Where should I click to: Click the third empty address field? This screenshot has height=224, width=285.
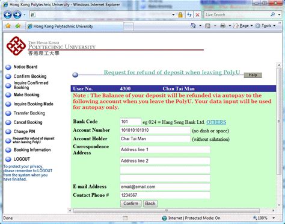[x=165, y=170]
